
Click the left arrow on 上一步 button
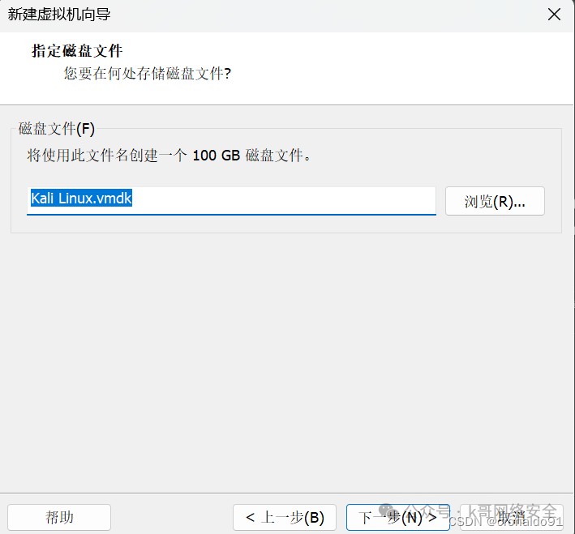(250, 517)
